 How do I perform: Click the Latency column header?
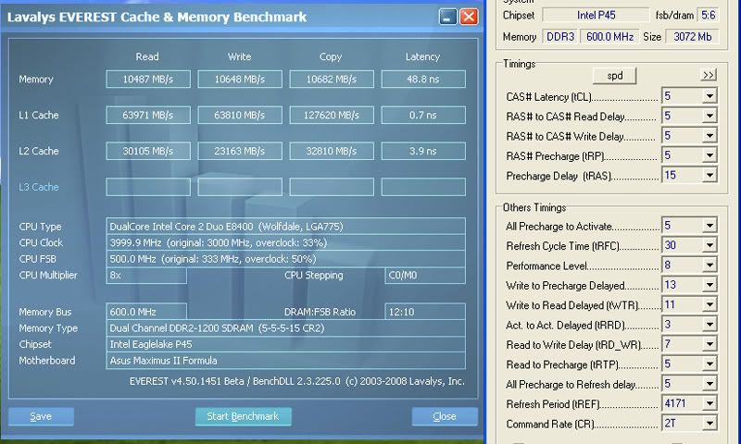422,56
